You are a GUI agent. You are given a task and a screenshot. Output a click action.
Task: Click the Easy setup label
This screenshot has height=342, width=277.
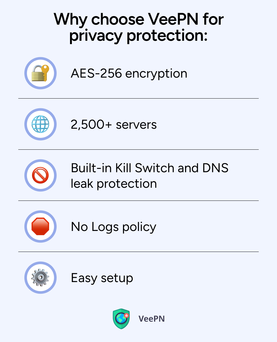[102, 278]
